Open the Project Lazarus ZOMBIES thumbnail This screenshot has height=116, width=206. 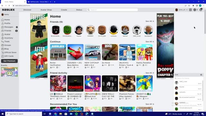coord(75,83)
